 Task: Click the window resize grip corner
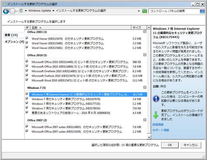203,156
